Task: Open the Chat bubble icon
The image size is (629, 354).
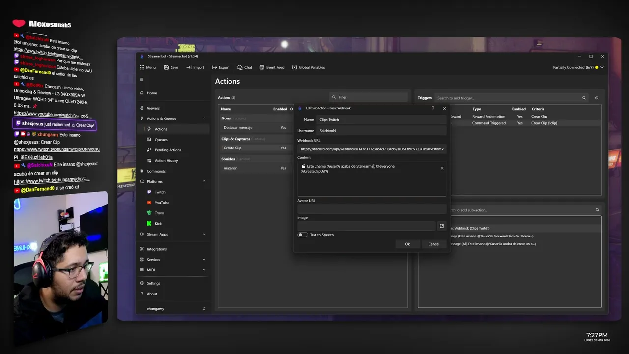Action: click(240, 67)
